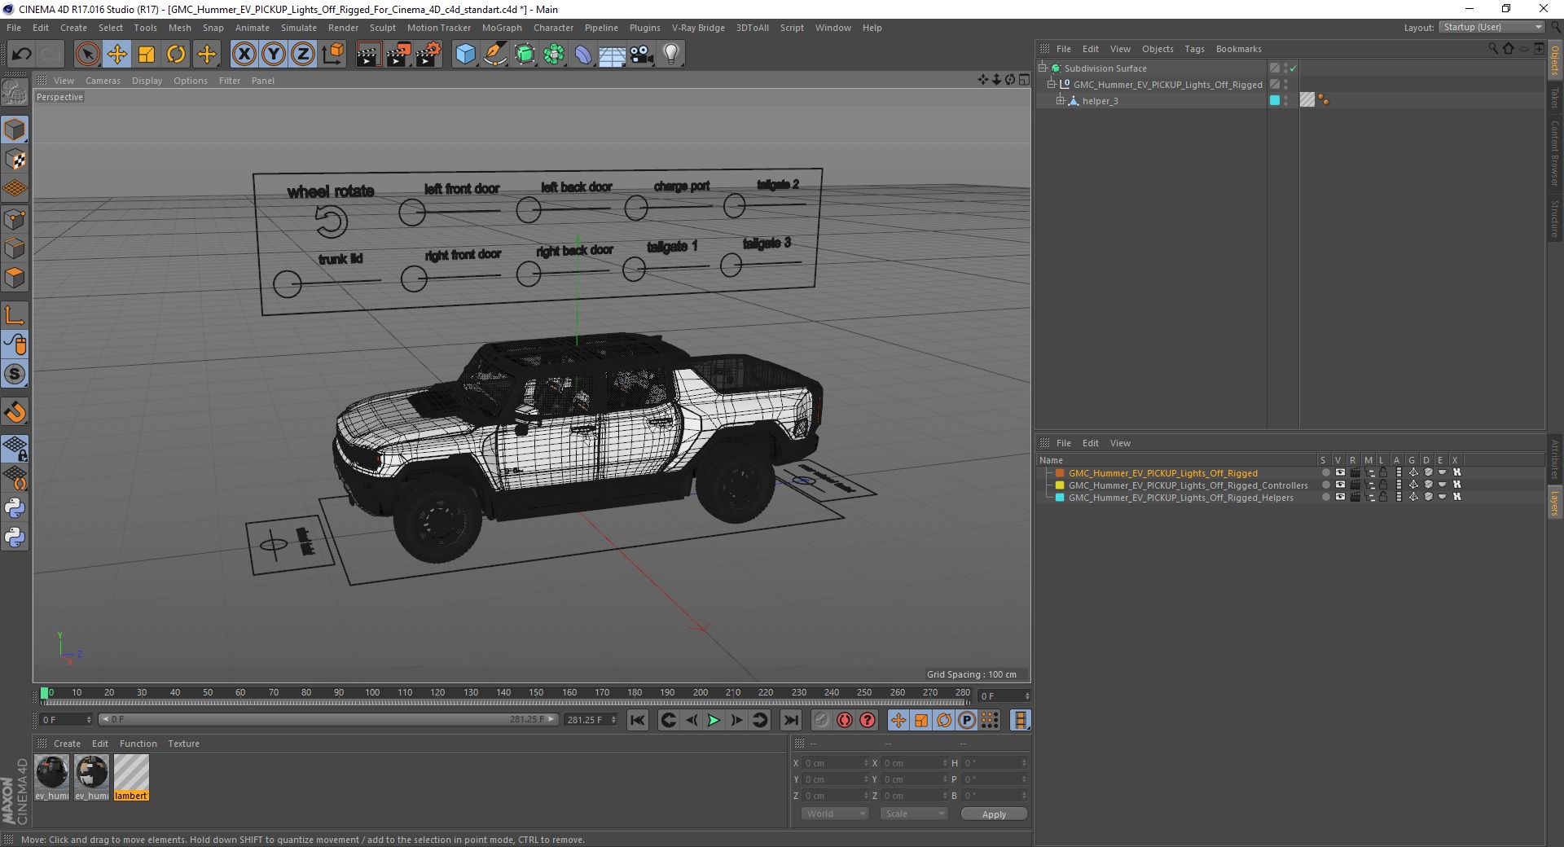1564x847 pixels.
Task: Switch to Content Browser side tab
Action: point(1555,154)
